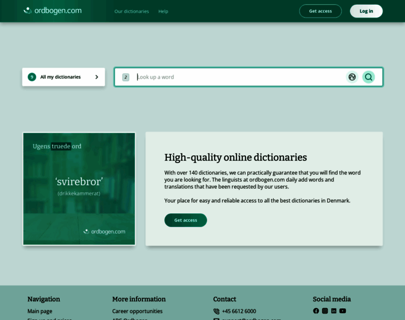405x320 pixels.
Task: Click the phone icon in Contact section
Action: tap(216, 311)
